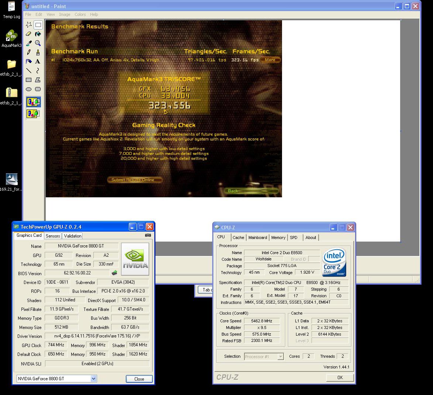
Task: Select the Rounded Rectangle tool
Action: (38, 89)
